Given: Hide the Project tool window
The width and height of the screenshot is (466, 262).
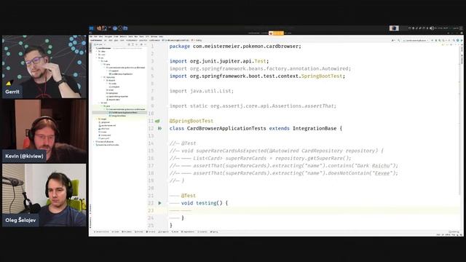Looking at the screenshot, I should [145, 44].
